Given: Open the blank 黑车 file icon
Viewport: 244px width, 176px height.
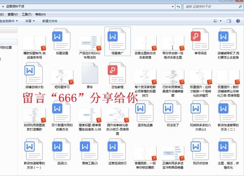Looking at the screenshot, I should pyautogui.click(x=89, y=73).
